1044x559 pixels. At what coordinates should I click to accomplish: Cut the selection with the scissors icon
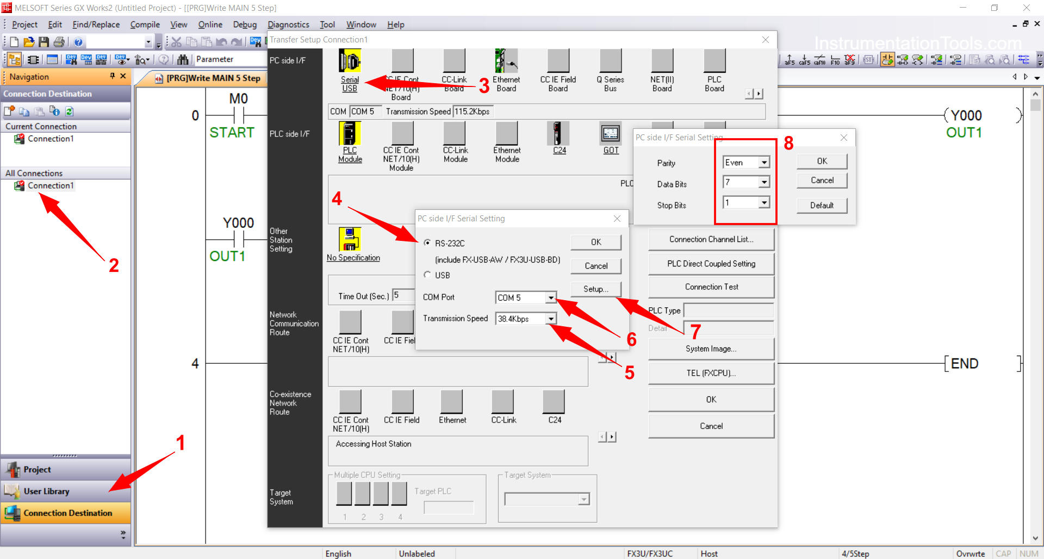(x=176, y=42)
